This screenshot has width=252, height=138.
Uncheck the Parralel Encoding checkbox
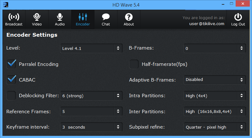11,64
